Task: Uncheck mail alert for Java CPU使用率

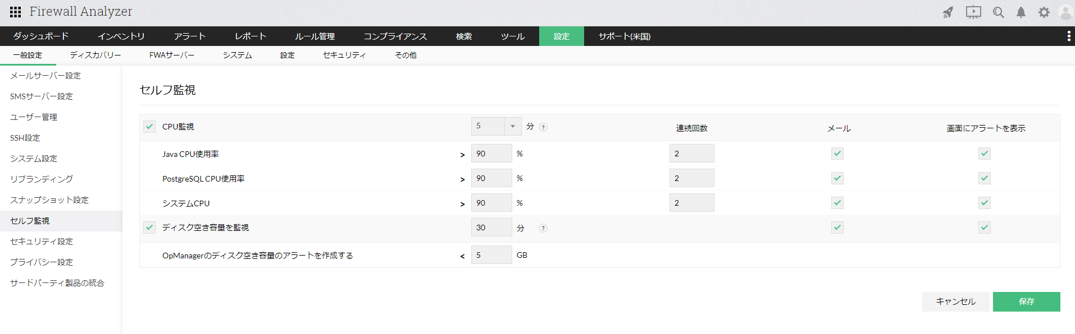Action: tap(837, 154)
